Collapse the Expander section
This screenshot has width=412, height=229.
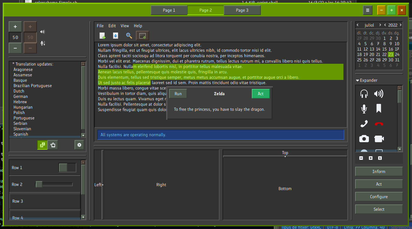pyautogui.click(x=358, y=80)
